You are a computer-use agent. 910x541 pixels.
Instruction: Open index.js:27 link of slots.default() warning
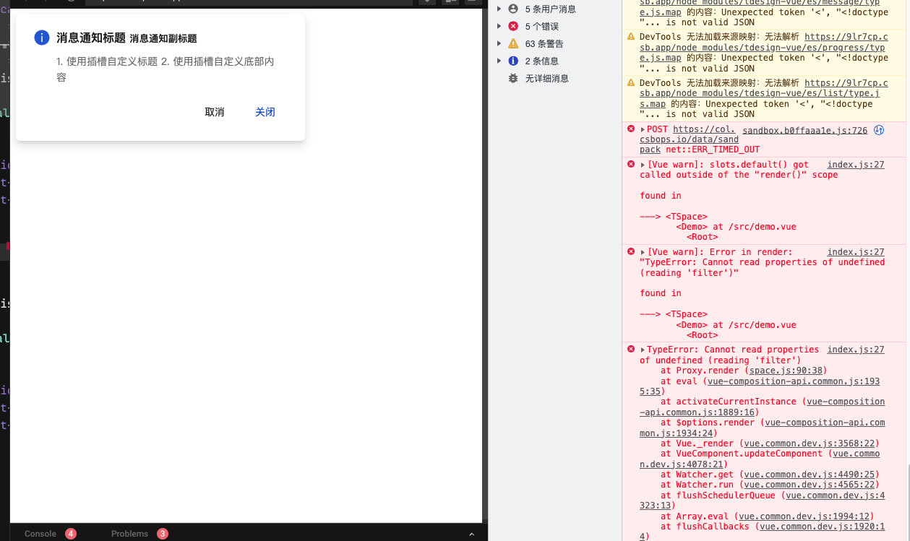tap(856, 165)
